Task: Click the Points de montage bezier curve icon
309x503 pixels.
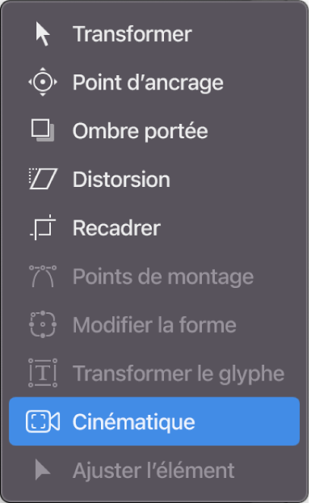Action: pyautogui.click(x=43, y=276)
